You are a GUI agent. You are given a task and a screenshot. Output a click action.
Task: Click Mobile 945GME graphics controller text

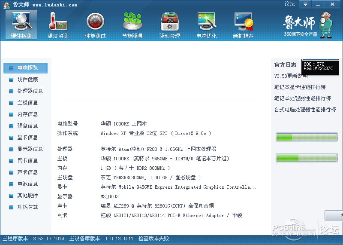coord(178,187)
